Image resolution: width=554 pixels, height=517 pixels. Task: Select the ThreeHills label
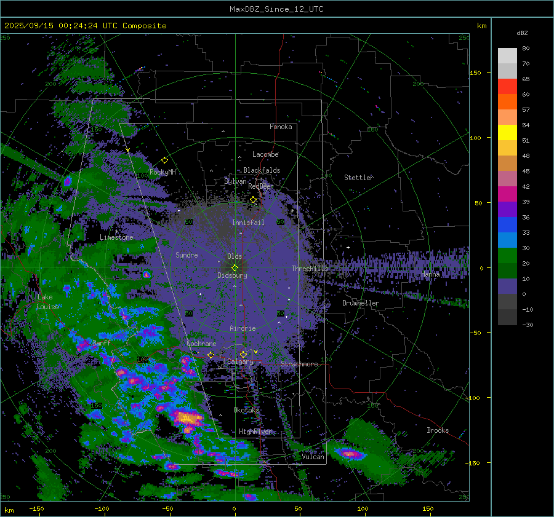[310, 269]
